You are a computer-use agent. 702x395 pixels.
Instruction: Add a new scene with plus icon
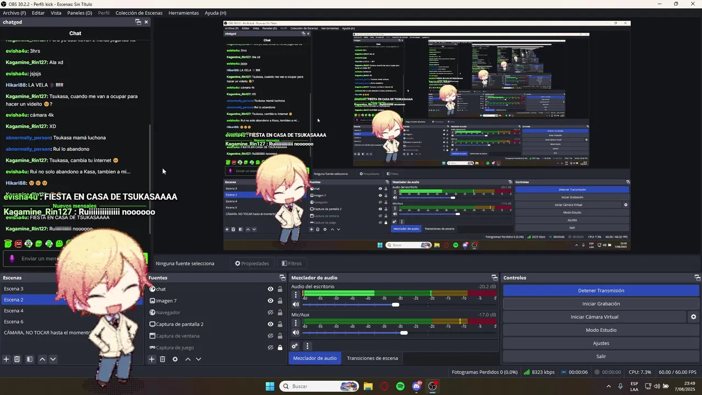(6, 359)
